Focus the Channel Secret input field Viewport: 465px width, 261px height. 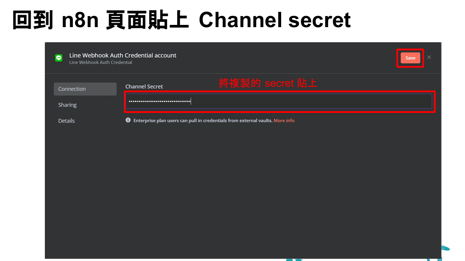(279, 101)
